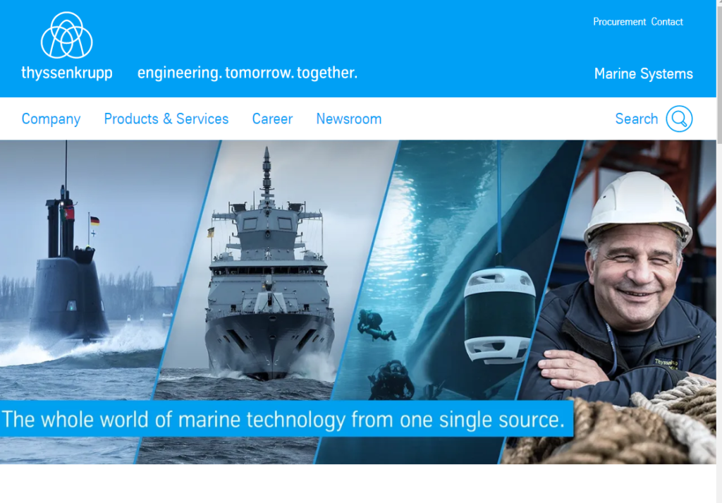Follow the Contact link
The height and width of the screenshot is (503, 722).
667,22
